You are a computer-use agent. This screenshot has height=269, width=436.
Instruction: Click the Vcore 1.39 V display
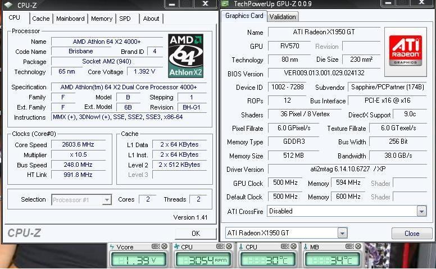138,260
